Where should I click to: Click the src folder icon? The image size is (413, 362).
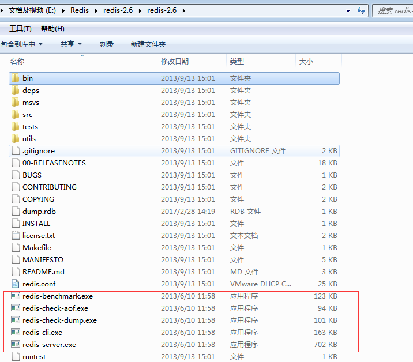coord(15,114)
